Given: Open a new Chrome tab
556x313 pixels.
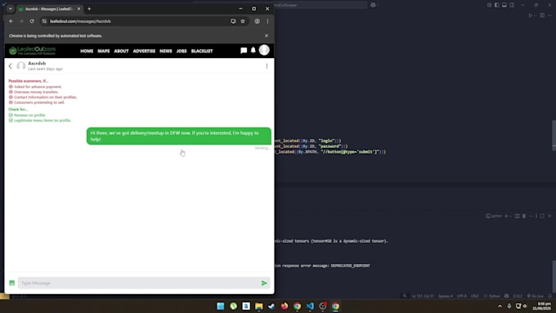Looking at the screenshot, I should [x=89, y=9].
